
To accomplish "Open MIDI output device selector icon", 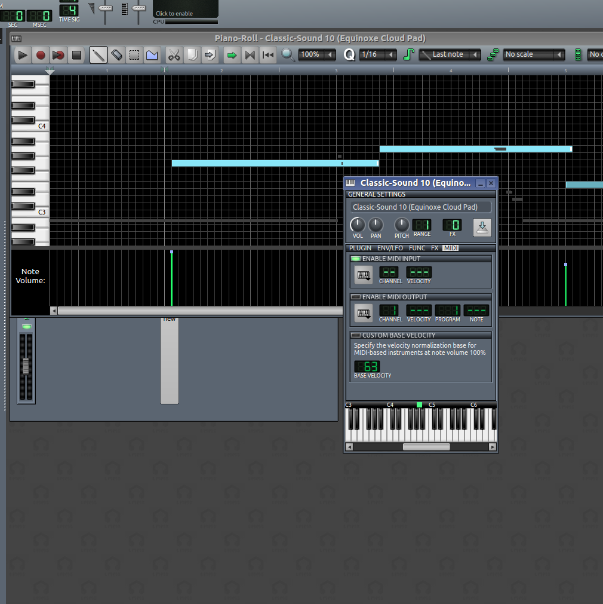I will (363, 312).
